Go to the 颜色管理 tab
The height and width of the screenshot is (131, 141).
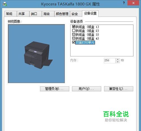click(62, 14)
